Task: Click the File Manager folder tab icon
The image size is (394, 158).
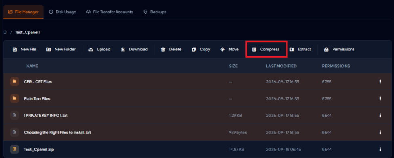Action: click(10, 12)
